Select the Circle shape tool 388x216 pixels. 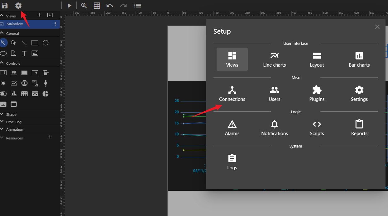(46, 43)
